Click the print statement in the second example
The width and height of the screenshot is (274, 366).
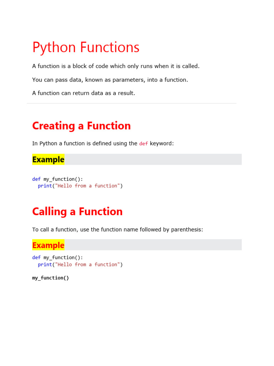click(x=80, y=264)
